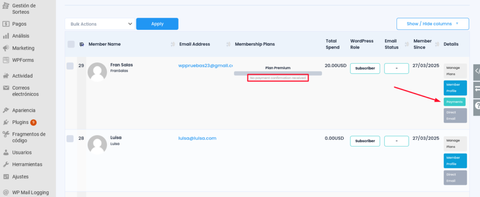Screen dimensions: 480x197
Task: Check the Fran Salas row checkbox
Action: 70,66
